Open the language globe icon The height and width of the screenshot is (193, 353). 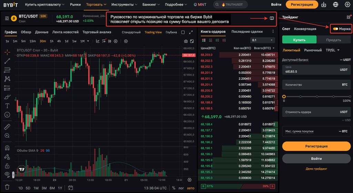(x=336, y=4)
